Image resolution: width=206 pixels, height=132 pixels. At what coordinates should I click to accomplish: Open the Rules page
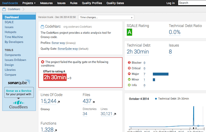(73, 3)
